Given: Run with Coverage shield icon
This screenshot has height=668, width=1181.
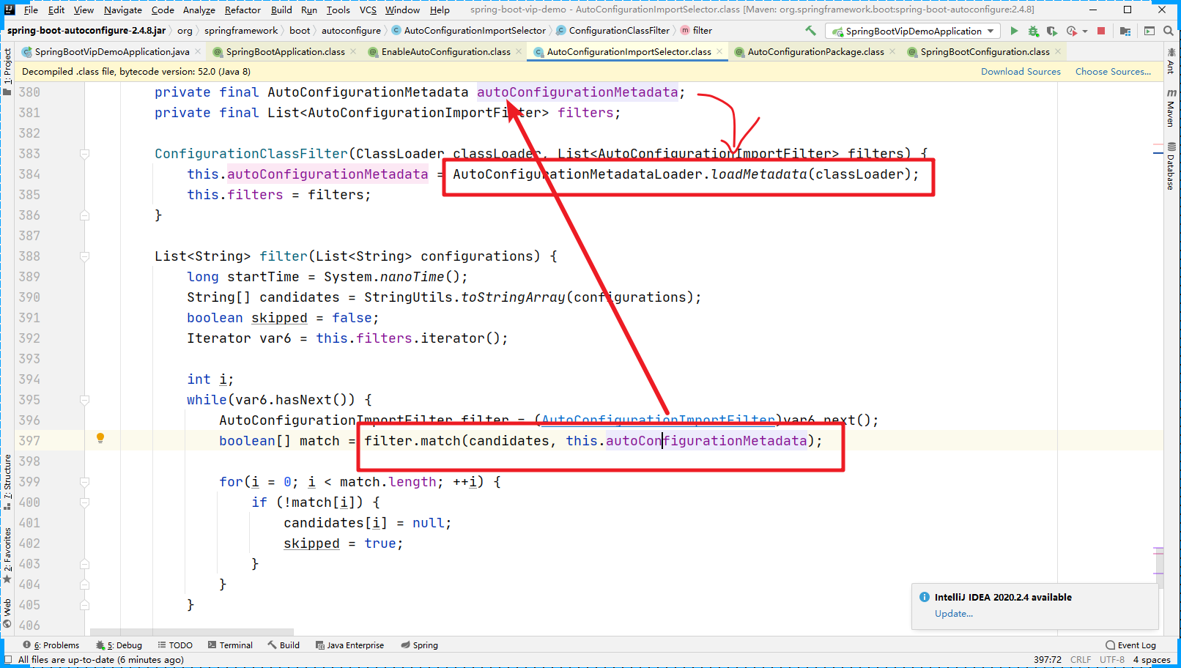Looking at the screenshot, I should click(x=1052, y=31).
